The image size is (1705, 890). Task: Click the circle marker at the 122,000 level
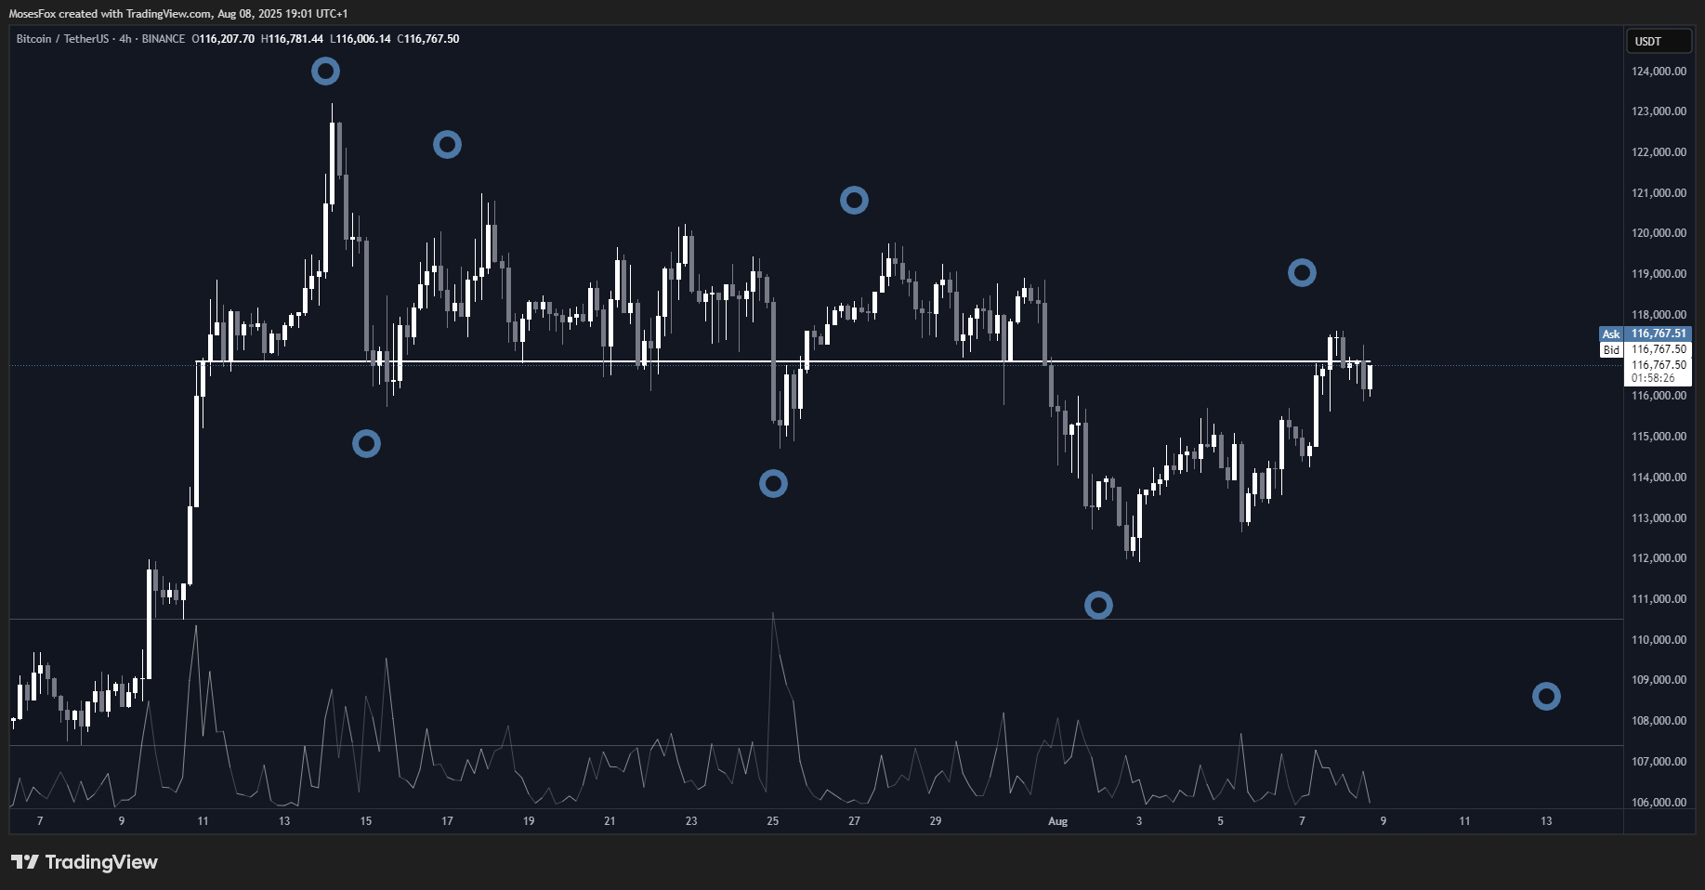447,144
